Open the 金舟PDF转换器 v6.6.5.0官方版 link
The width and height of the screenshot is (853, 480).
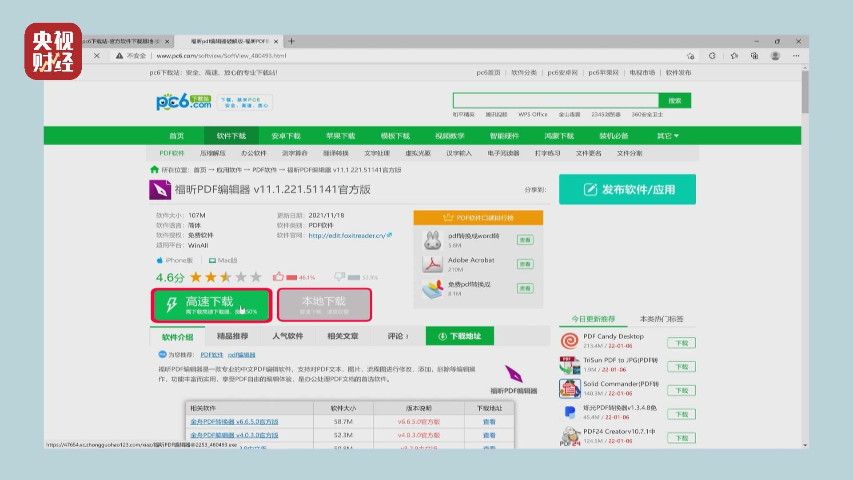click(x=234, y=421)
